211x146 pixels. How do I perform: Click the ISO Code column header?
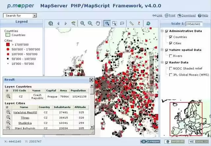pos(19,91)
